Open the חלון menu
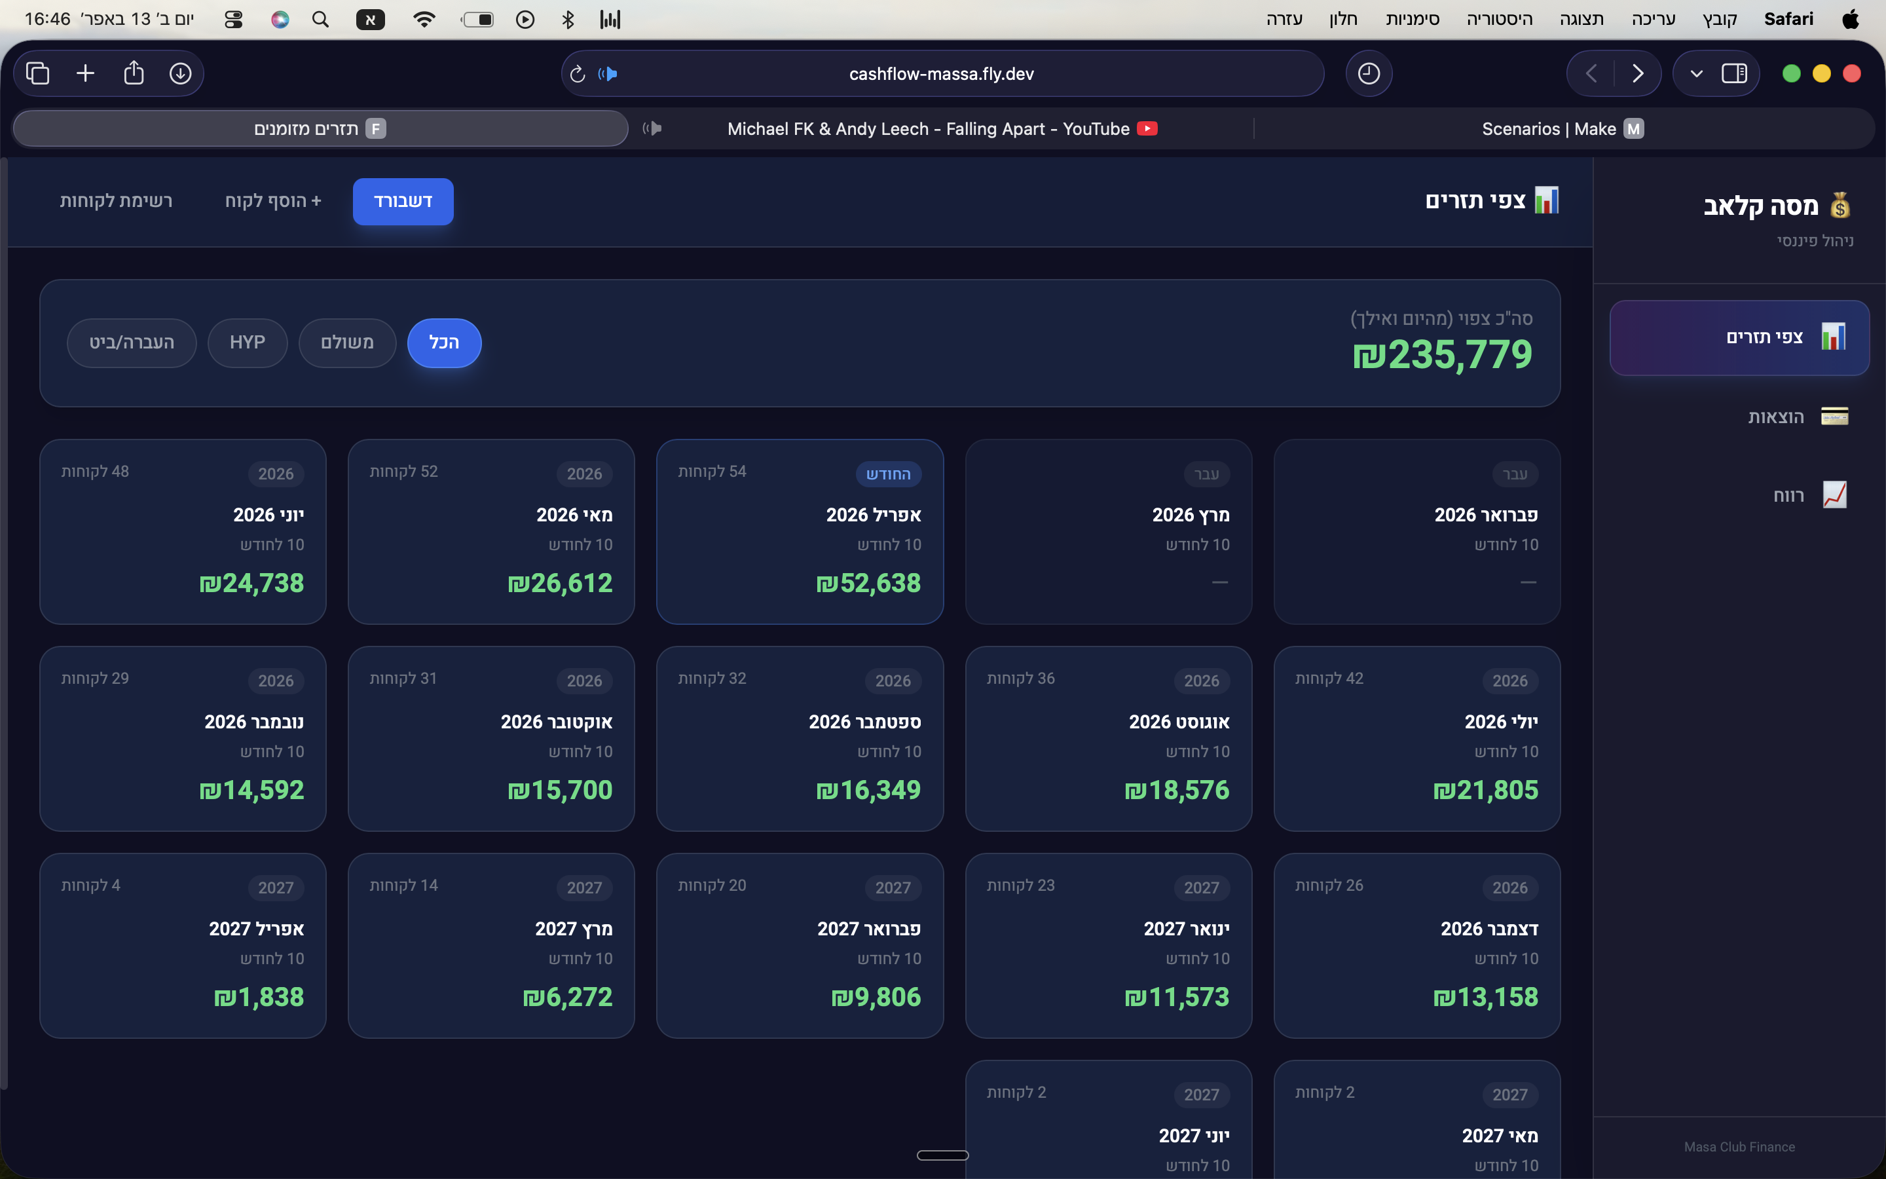 click(x=1344, y=19)
